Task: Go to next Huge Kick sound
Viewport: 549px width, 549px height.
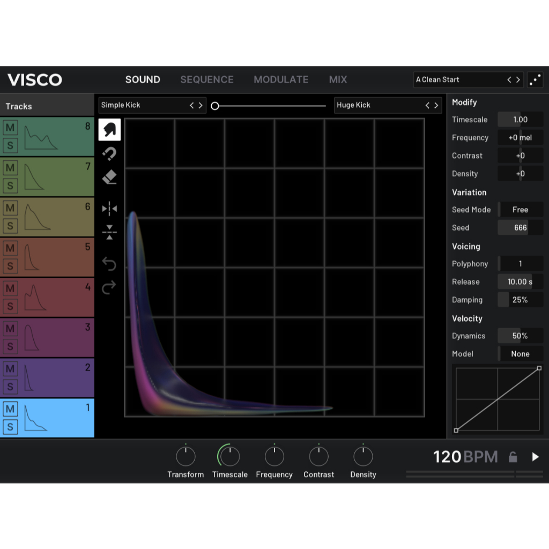Action: (436, 106)
